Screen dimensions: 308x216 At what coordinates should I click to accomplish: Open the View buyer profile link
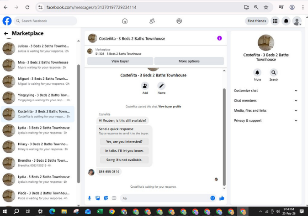tap(170, 107)
